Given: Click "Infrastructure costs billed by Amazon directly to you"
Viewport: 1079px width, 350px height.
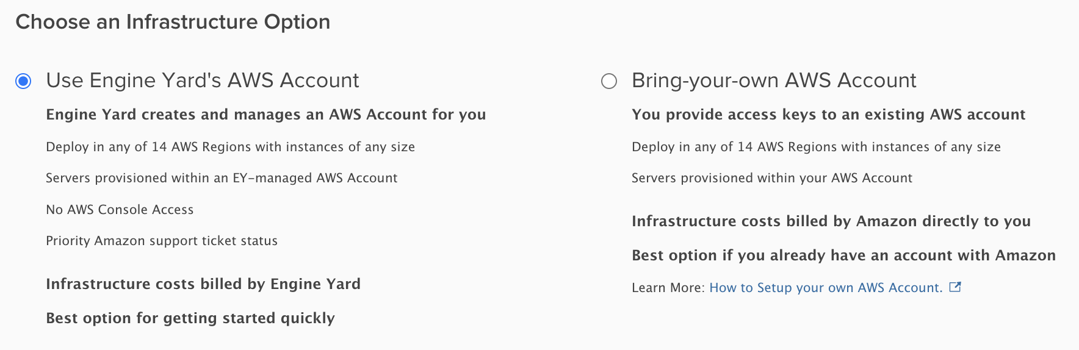Looking at the screenshot, I should click(831, 221).
